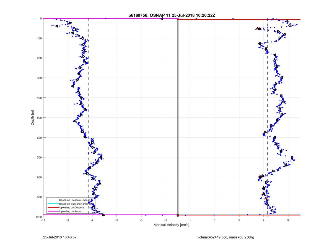Click the positive '1' x-axis tick label
The width and height of the screenshot is (332, 244).
[190, 220]
